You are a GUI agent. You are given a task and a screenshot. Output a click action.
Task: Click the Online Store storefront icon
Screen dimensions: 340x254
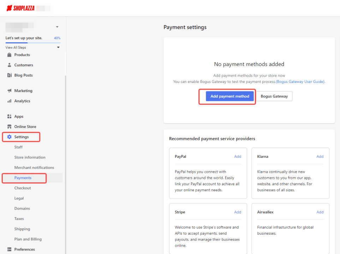coord(9,127)
